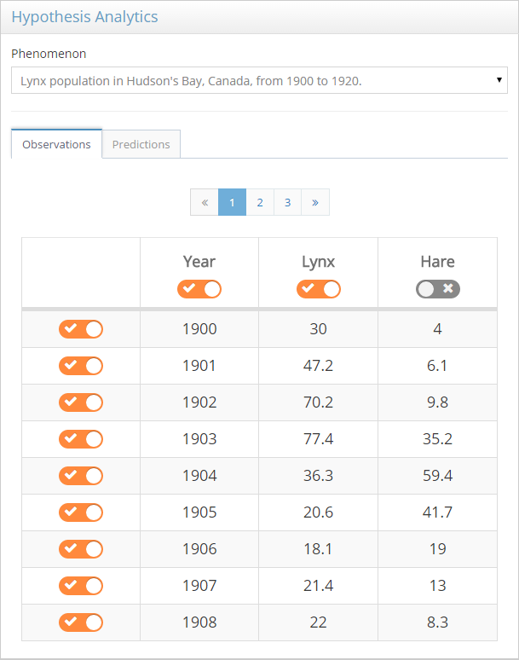Screen dimensions: 519x660
Task: Toggle off the 1900 row switch
Action: (x=81, y=329)
